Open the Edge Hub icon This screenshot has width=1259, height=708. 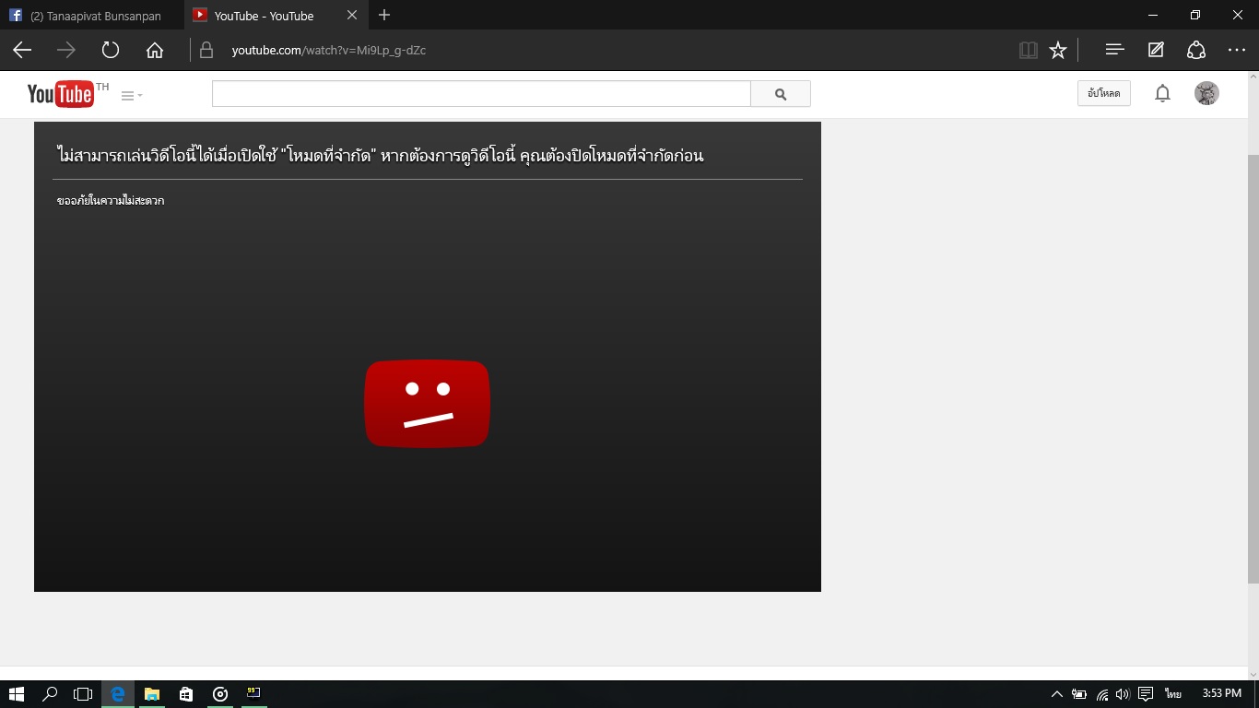point(1114,50)
